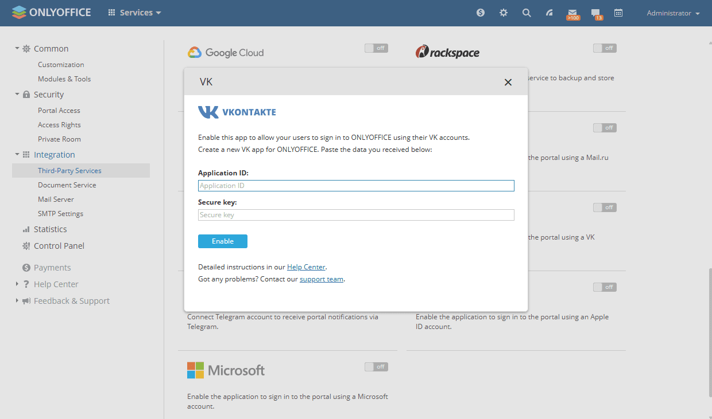Viewport: 712px width, 419px height.
Task: Click the Common section label
Action: [51, 49]
